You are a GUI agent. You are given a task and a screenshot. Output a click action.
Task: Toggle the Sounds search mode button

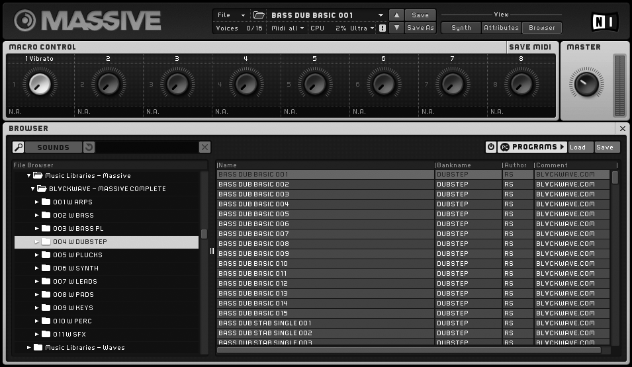coord(53,147)
